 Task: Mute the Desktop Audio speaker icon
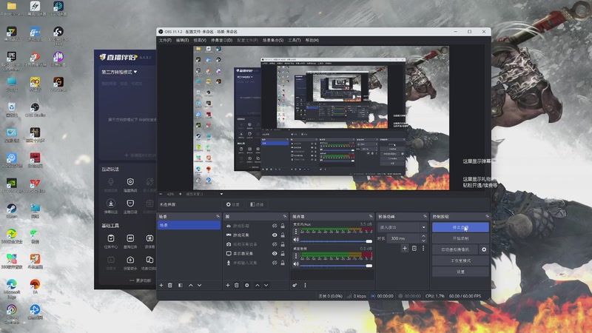click(x=296, y=264)
